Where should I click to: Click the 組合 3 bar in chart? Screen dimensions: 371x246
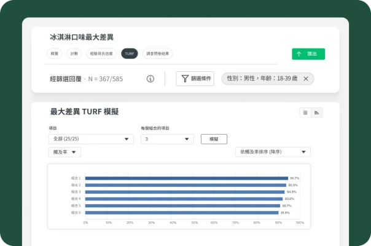(x=185, y=192)
